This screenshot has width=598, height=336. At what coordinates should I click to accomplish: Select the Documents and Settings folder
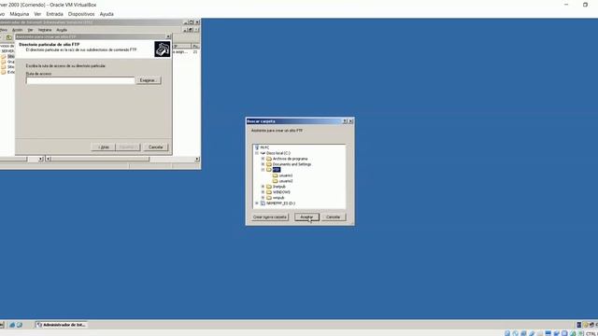point(292,164)
